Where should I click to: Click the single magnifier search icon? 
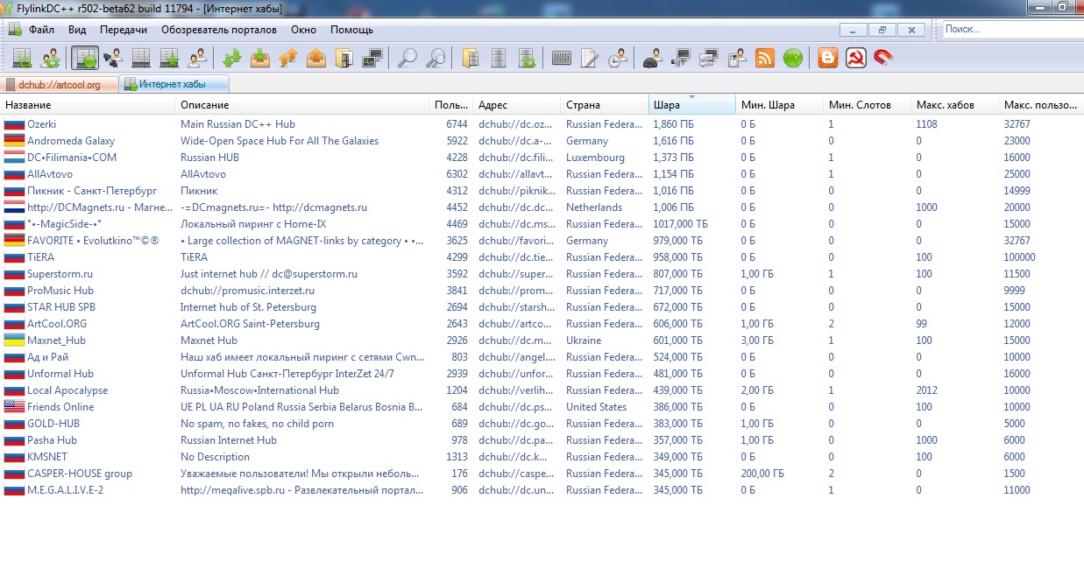[407, 59]
